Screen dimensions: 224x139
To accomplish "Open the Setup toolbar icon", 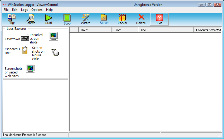I will [104, 18].
